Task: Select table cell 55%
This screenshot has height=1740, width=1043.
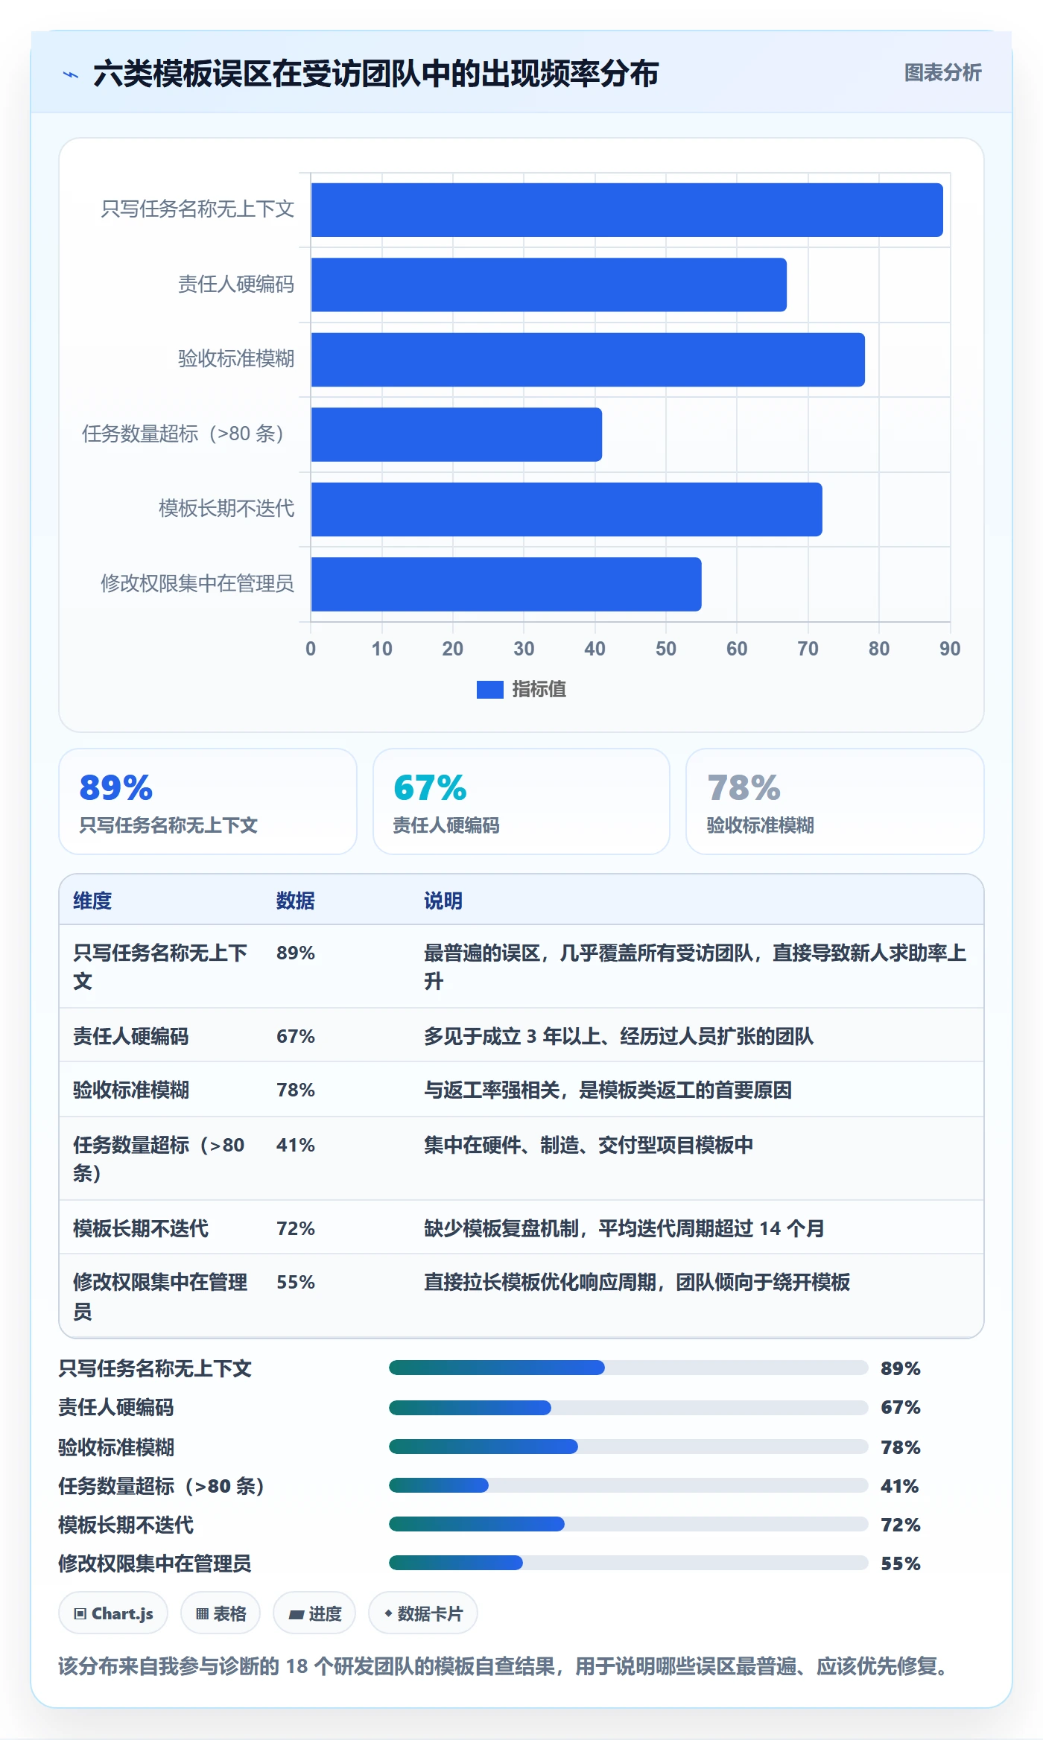Action: [x=296, y=1282]
